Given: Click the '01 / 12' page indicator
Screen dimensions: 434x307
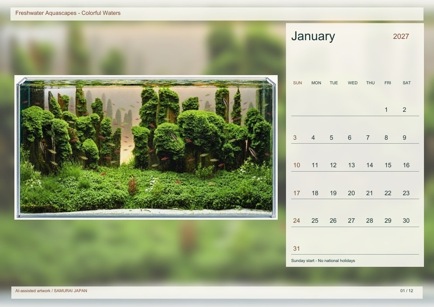Looking at the screenshot, I should (x=406, y=291).
